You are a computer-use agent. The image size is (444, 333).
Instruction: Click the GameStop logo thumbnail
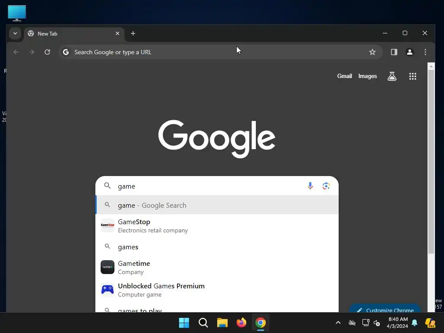coord(108,225)
